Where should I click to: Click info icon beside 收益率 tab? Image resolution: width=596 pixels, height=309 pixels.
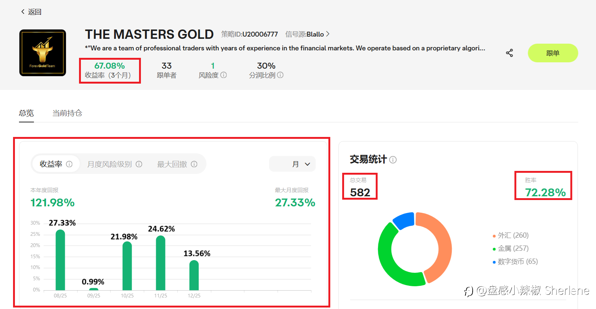69,164
